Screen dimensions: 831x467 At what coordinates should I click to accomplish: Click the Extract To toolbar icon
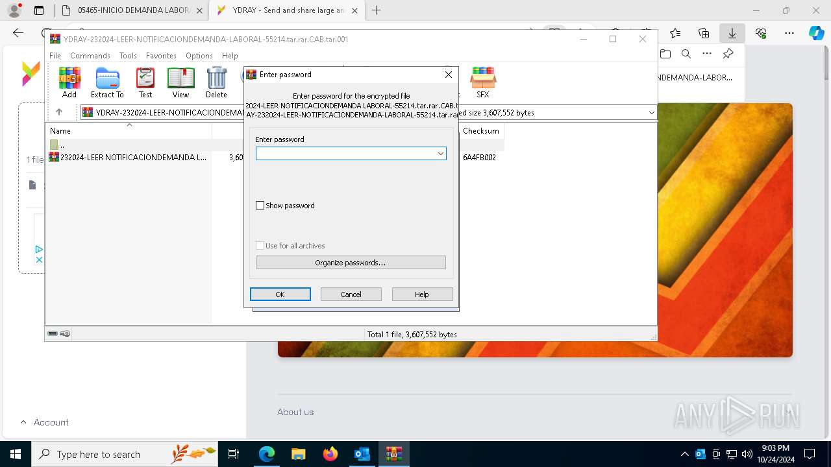pos(107,82)
